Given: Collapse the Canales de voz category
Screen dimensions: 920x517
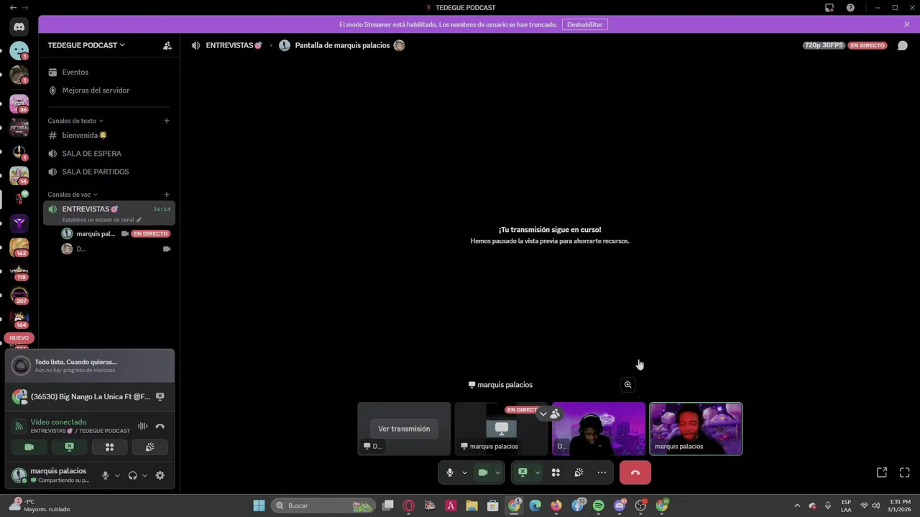Looking at the screenshot, I should 73,195.
